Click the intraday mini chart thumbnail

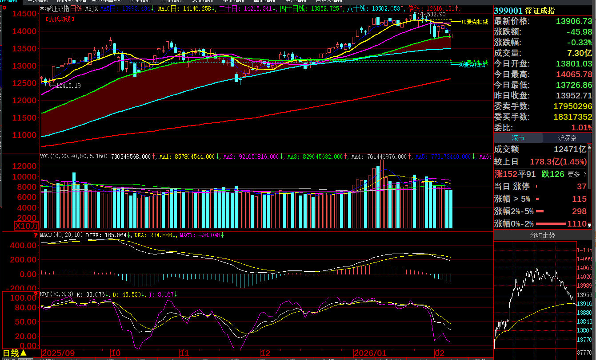click(x=535, y=295)
